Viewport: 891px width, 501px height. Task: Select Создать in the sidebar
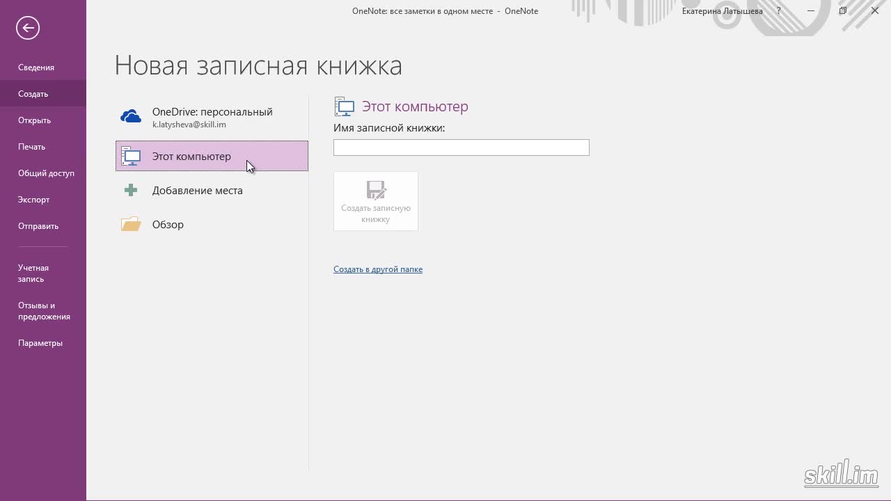pyautogui.click(x=43, y=94)
